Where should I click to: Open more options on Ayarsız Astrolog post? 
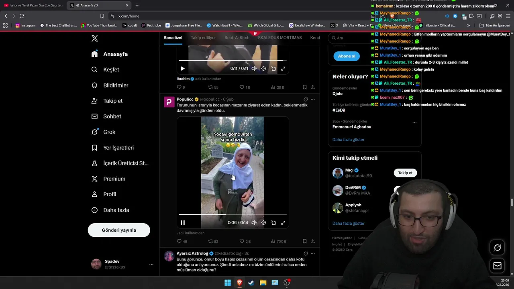(313, 253)
